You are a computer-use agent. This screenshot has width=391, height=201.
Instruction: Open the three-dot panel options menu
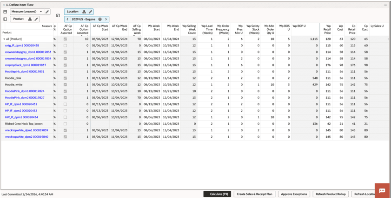(385, 5)
